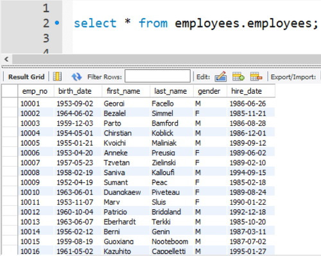Click the form editor toggle icon beside Result Grid

(57, 76)
